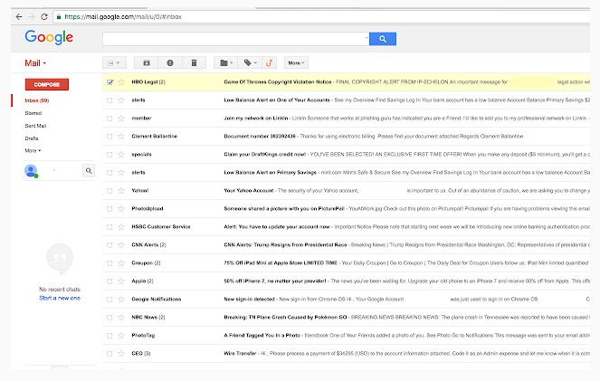Click the COMPOSE button
Viewport: 600px width, 381px height.
tap(47, 84)
